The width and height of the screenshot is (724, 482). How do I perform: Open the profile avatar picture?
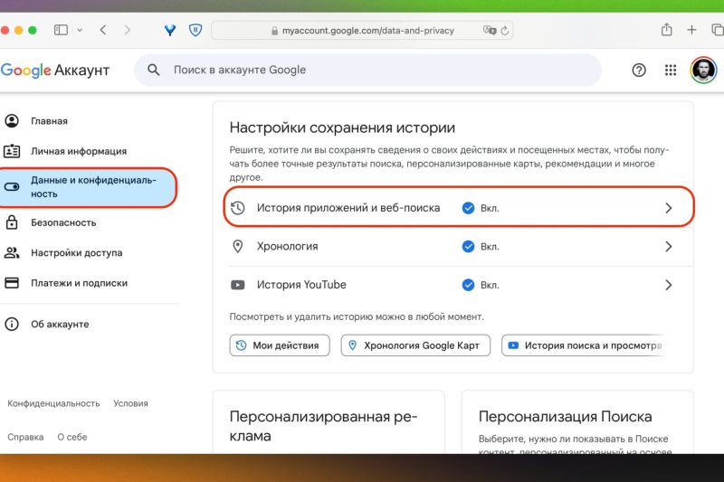point(704,71)
